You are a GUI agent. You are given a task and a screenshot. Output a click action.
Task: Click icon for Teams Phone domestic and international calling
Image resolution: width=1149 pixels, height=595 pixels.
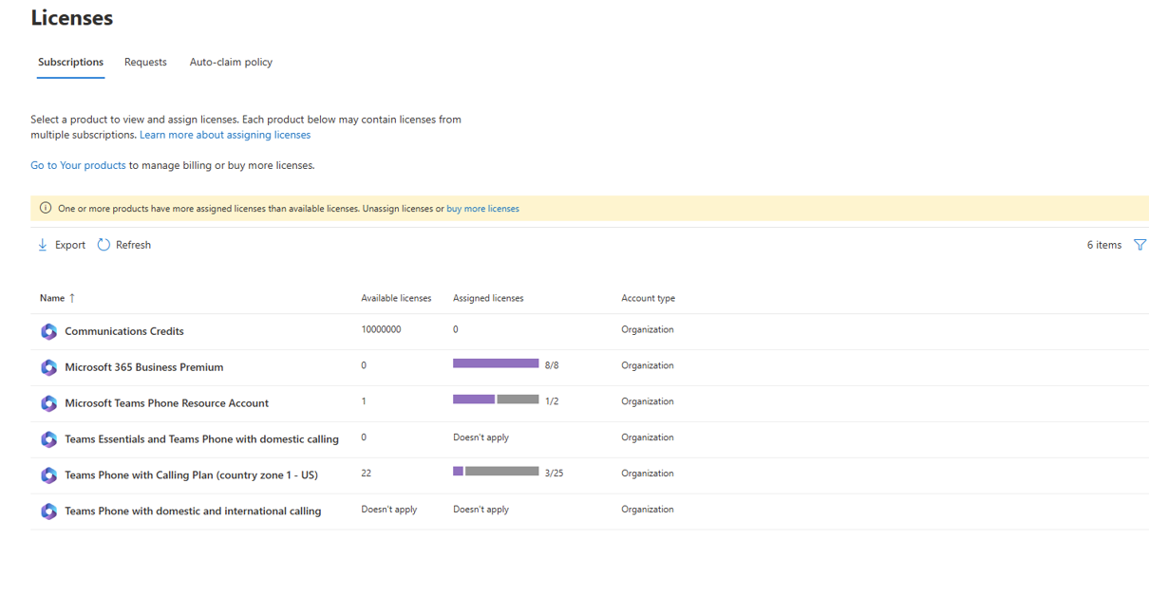(x=48, y=511)
